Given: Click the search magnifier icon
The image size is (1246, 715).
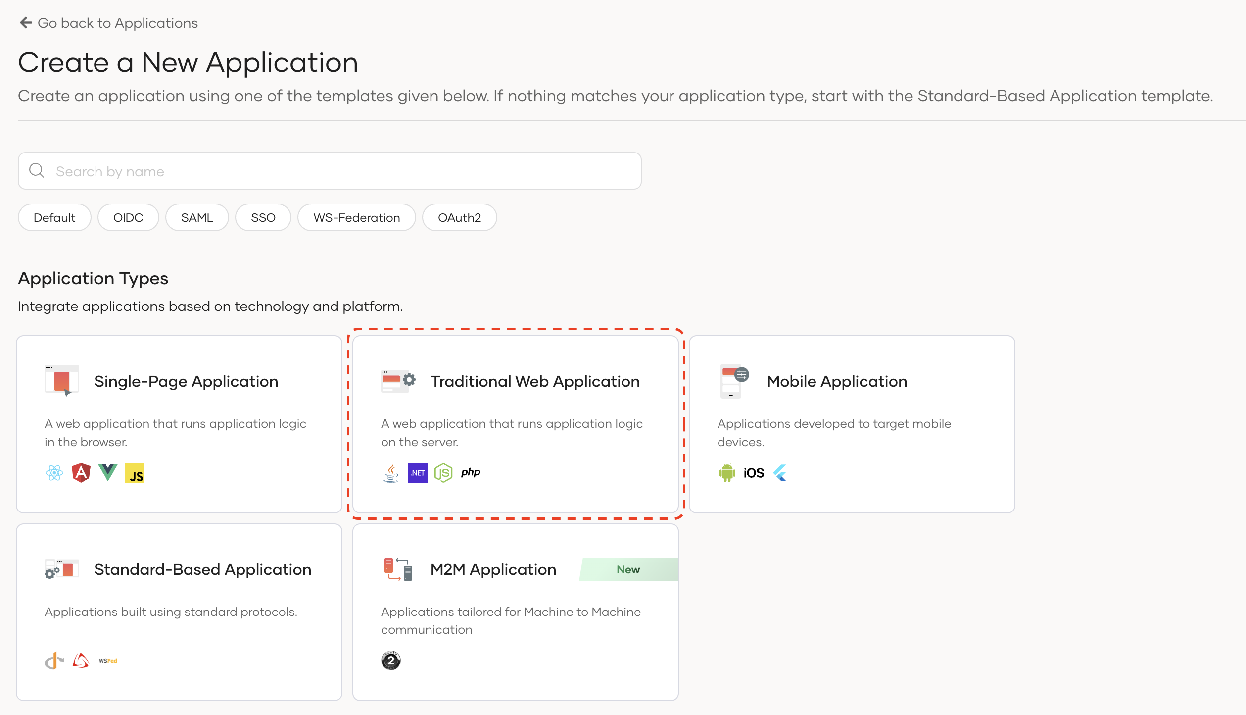Looking at the screenshot, I should [x=36, y=170].
